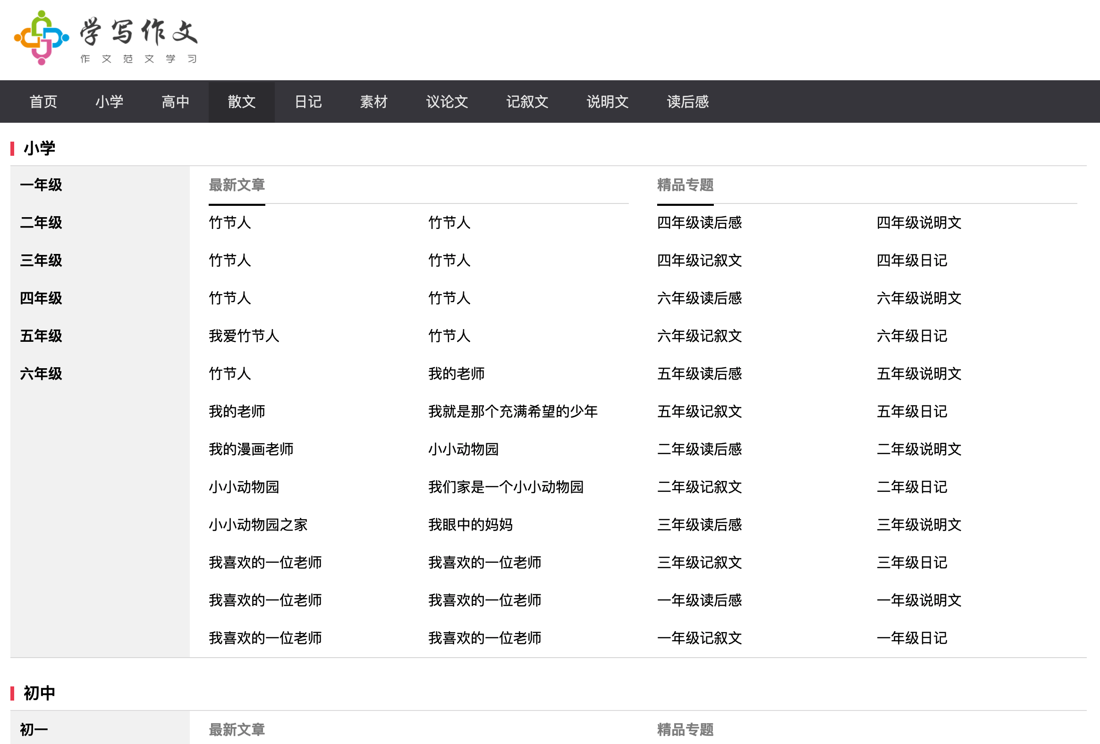
Task: Select 三年级 in the sidebar
Action: pyautogui.click(x=41, y=261)
